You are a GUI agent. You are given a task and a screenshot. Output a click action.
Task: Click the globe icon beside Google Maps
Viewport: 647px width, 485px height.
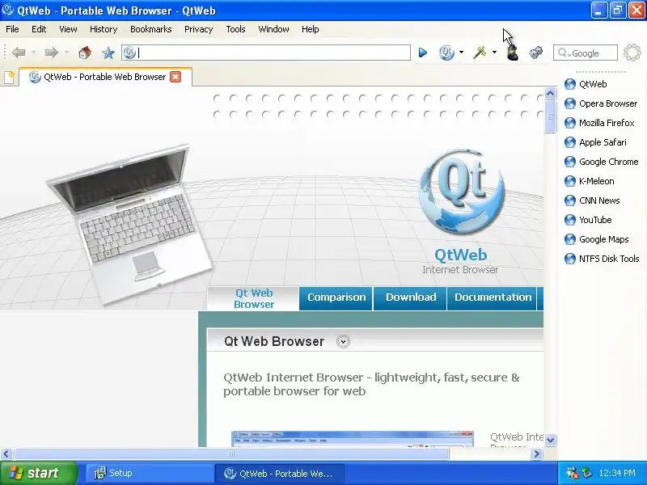coord(570,239)
